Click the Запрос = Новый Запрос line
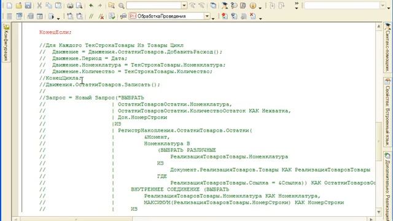This screenshot has height=221, width=393. (91, 98)
